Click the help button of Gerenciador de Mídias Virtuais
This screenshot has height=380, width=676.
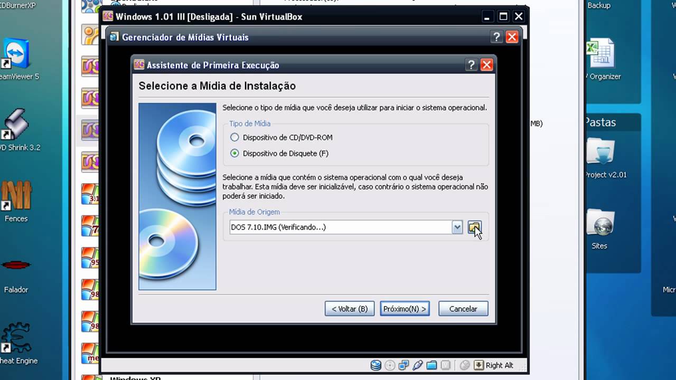pos(496,37)
